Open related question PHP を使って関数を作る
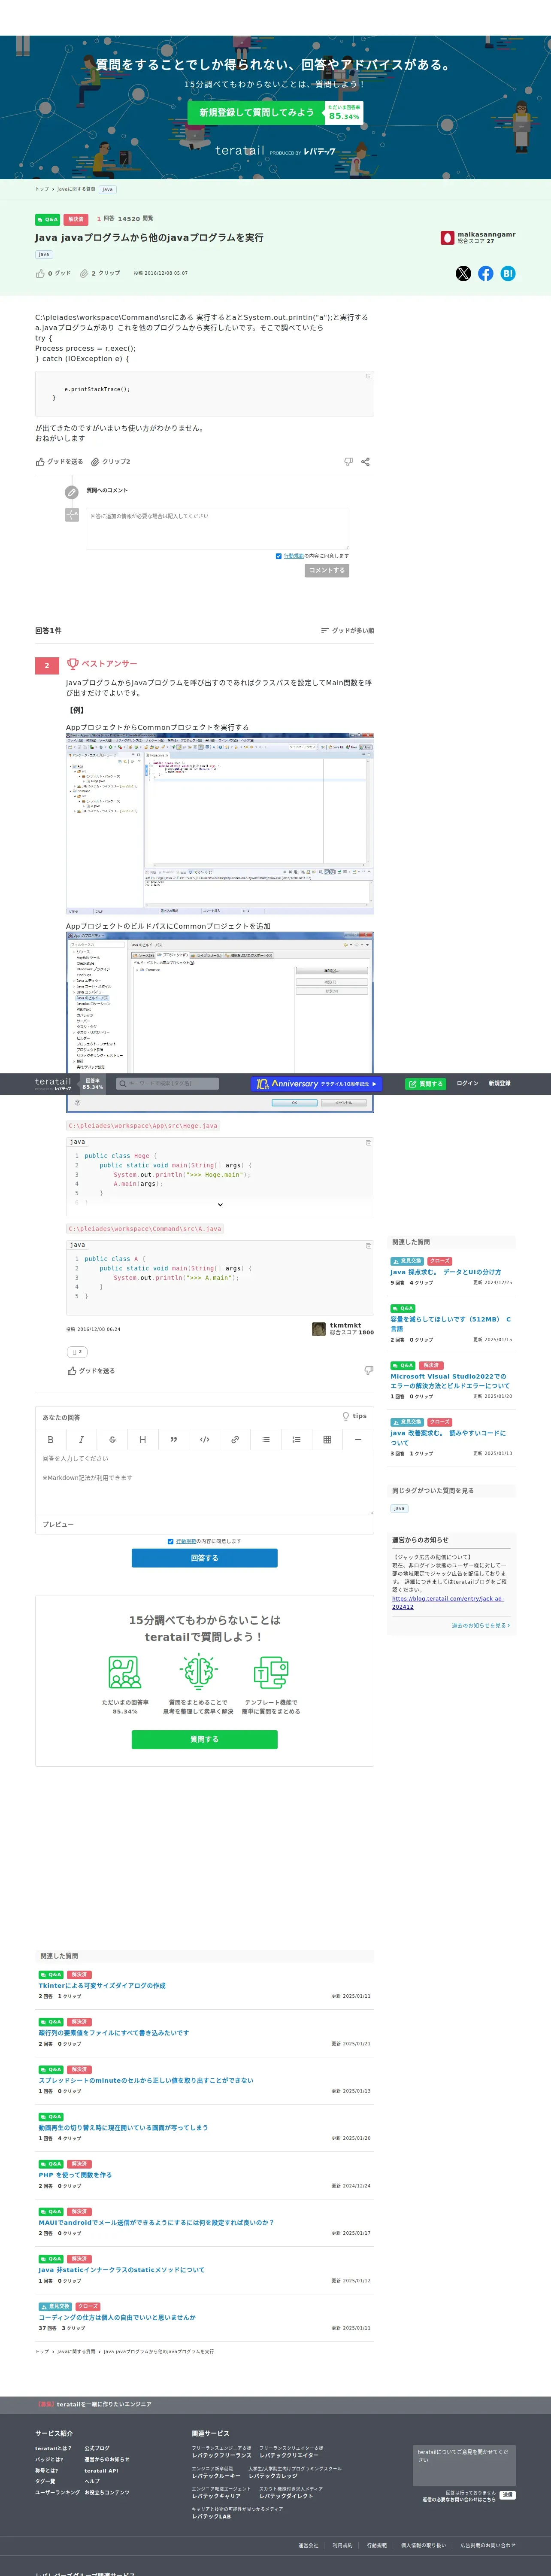This screenshot has width=551, height=2576. tap(75, 2174)
